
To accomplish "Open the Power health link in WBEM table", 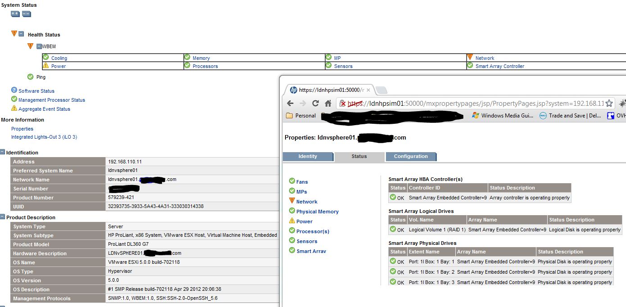I will pos(59,66).
